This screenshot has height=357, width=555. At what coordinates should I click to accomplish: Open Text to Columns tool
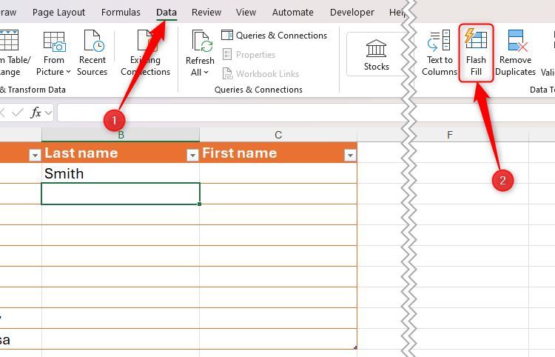pos(440,41)
